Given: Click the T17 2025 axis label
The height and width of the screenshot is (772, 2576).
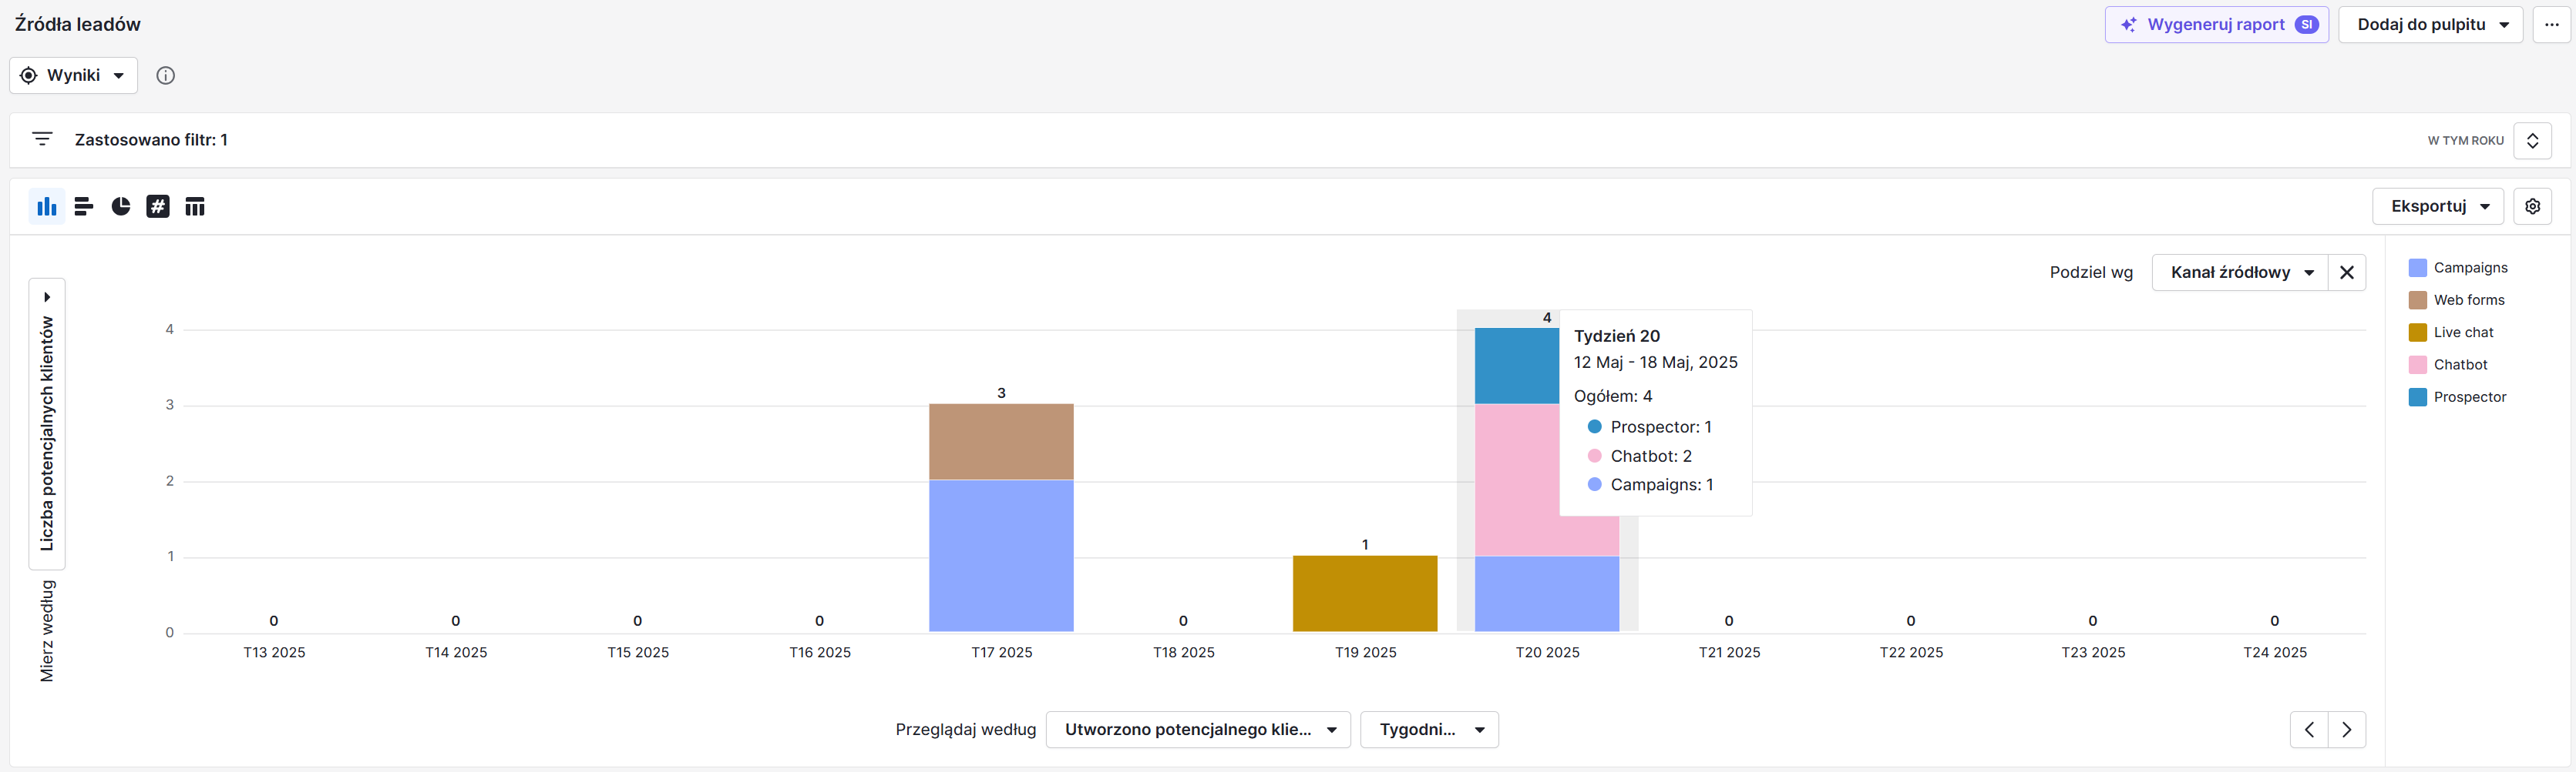Looking at the screenshot, I should pyautogui.click(x=1001, y=653).
